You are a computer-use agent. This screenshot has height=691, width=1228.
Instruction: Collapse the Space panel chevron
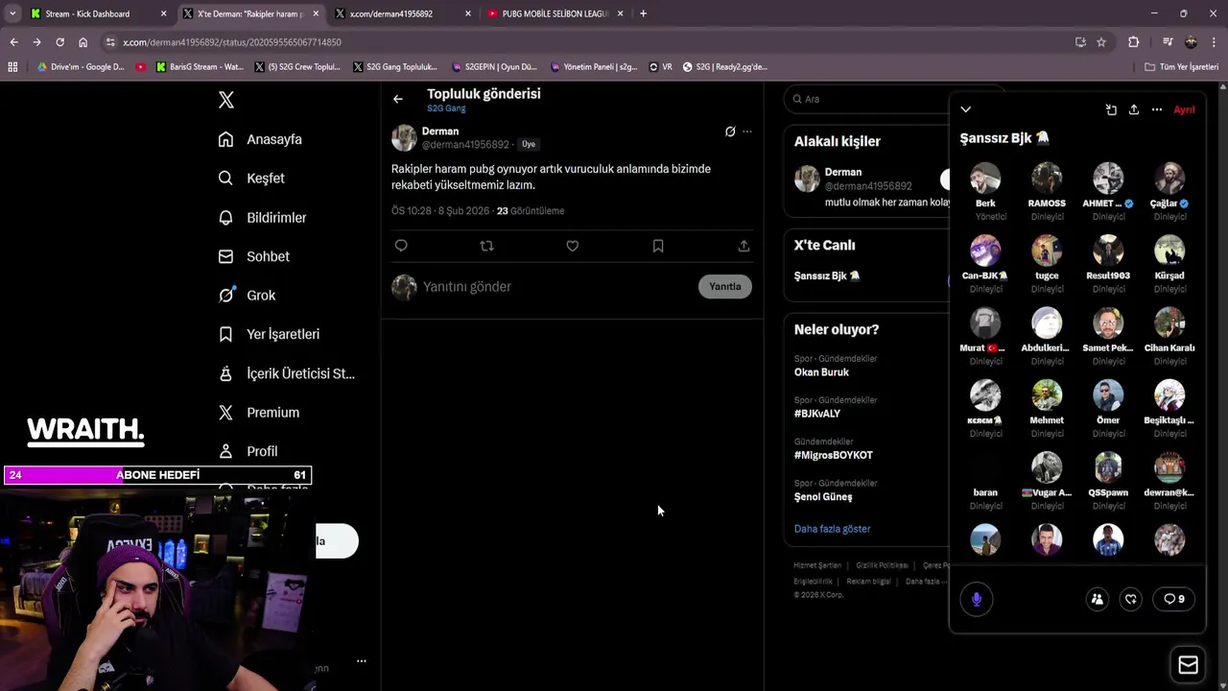click(966, 109)
